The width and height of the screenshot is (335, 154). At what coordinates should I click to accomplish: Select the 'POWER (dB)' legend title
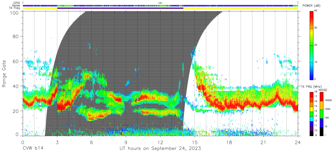click(312, 6)
